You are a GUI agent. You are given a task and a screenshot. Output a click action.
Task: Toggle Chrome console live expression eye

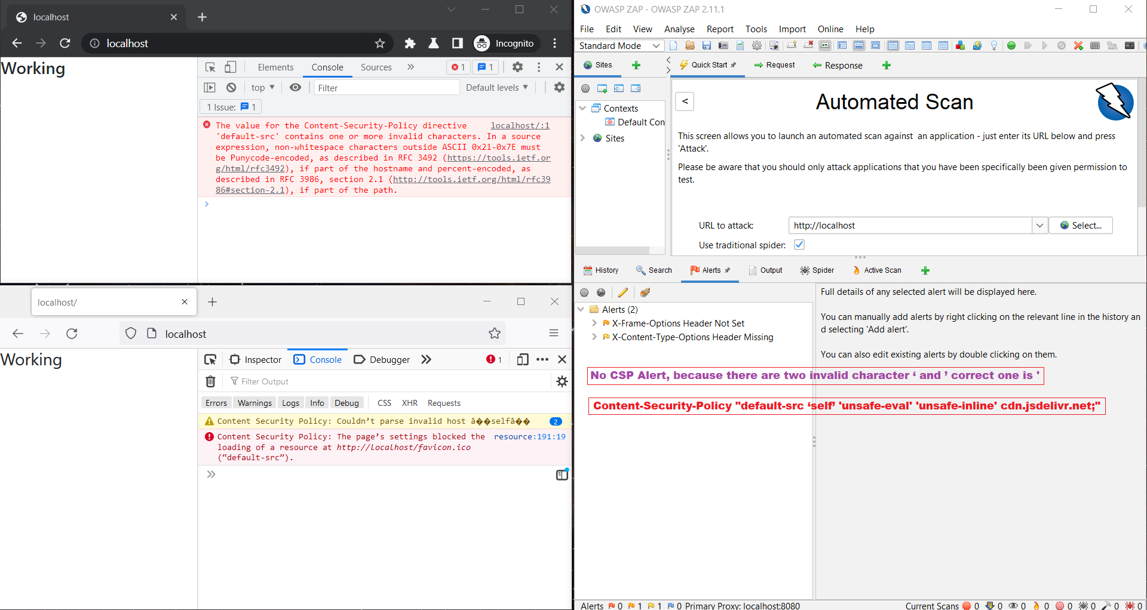295,87
